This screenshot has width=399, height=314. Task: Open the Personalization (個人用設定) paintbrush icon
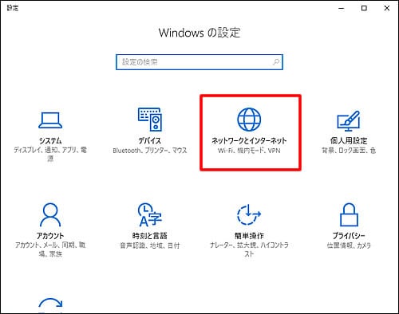349,121
